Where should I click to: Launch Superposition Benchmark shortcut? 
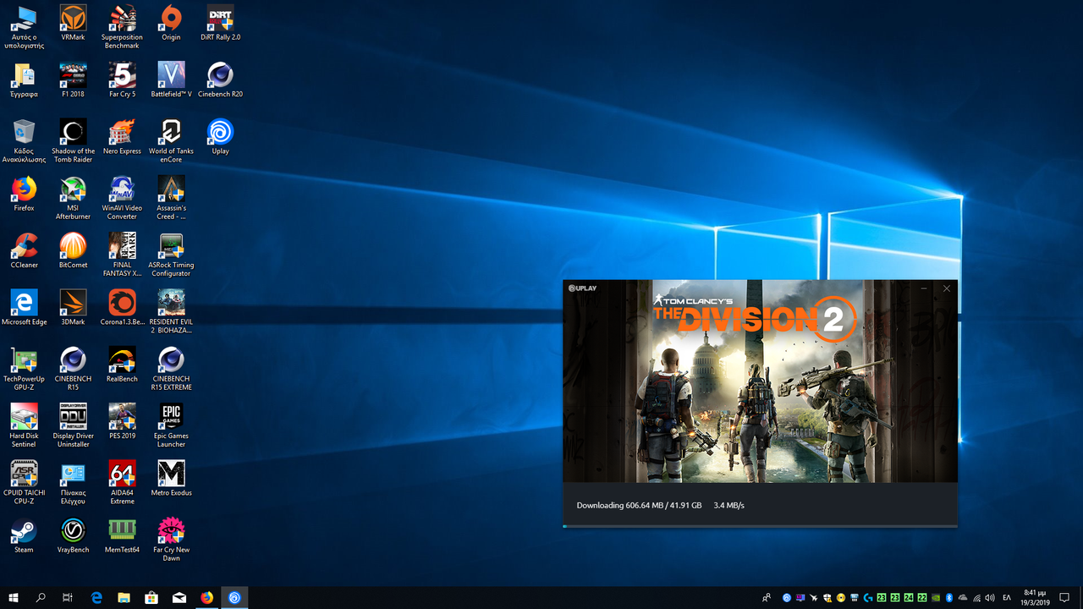[122, 28]
